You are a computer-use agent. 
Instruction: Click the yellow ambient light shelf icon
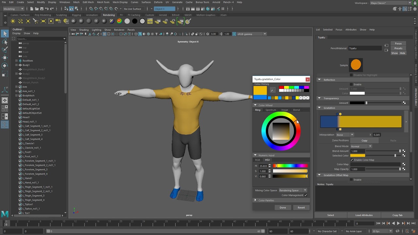13,21
